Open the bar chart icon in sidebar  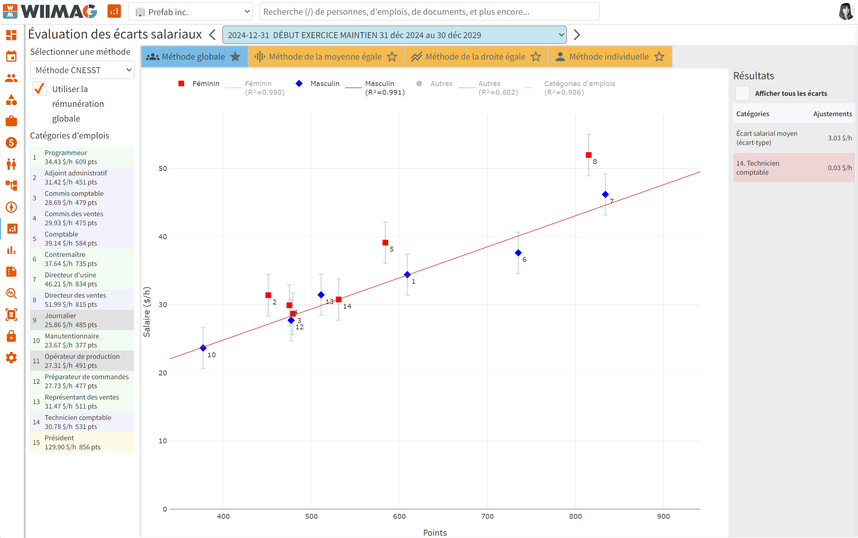[11, 250]
